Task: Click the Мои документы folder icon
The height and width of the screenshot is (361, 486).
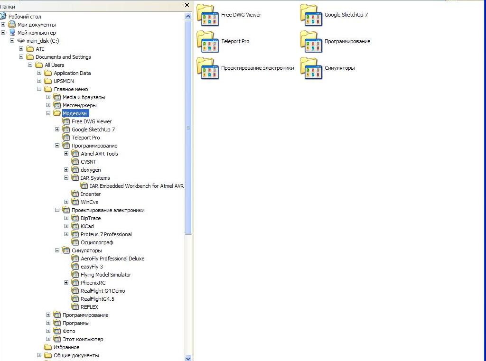Action: point(12,25)
